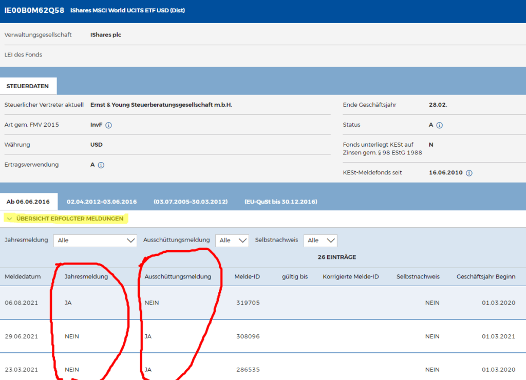Select the Steuerdaten tab
This screenshot has width=526, height=380.
(x=28, y=86)
